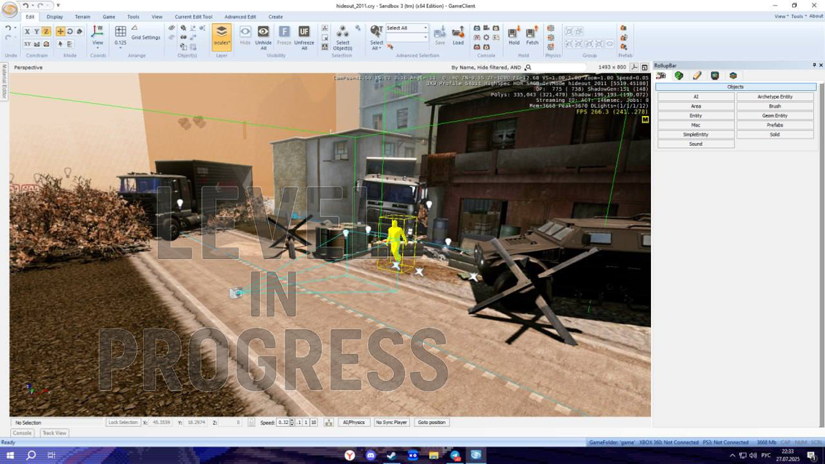Toggle the XY axis constraint
This screenshot has width=825, height=464.
27,44
